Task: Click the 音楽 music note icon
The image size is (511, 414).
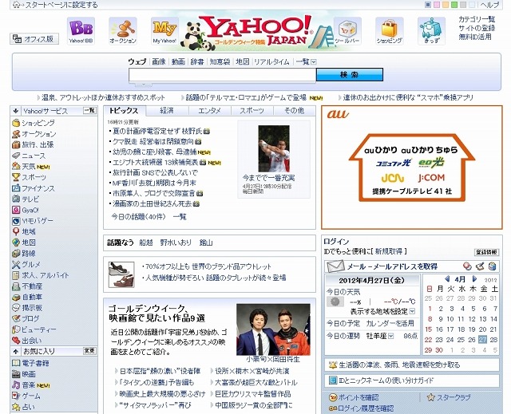Action: pyautogui.click(x=16, y=385)
